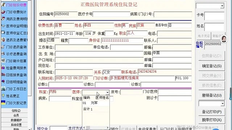This screenshot has height=130, width=232.
Task: Click the 收费性质 field showing 自费
Action: click(64, 26)
